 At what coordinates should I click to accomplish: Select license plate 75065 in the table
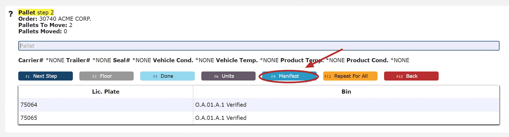[x=29, y=118]
